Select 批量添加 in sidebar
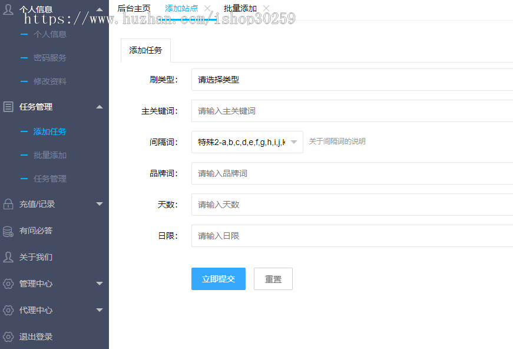The height and width of the screenshot is (349, 513). click(49, 155)
